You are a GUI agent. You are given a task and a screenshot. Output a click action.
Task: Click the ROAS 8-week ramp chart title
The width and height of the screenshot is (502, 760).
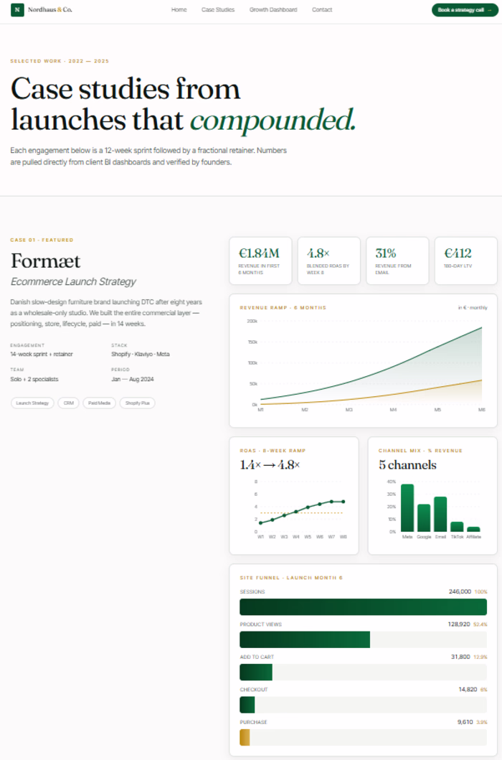(x=273, y=451)
